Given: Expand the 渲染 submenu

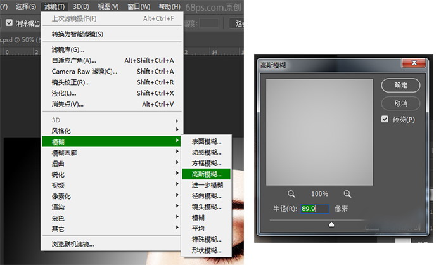Looking at the screenshot, I should pyautogui.click(x=112, y=207).
